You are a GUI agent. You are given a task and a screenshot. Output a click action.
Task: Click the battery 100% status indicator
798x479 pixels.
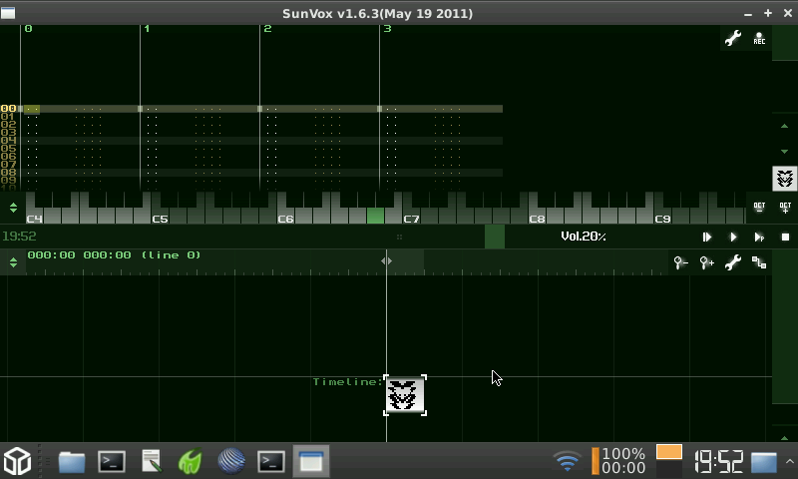coord(618,461)
